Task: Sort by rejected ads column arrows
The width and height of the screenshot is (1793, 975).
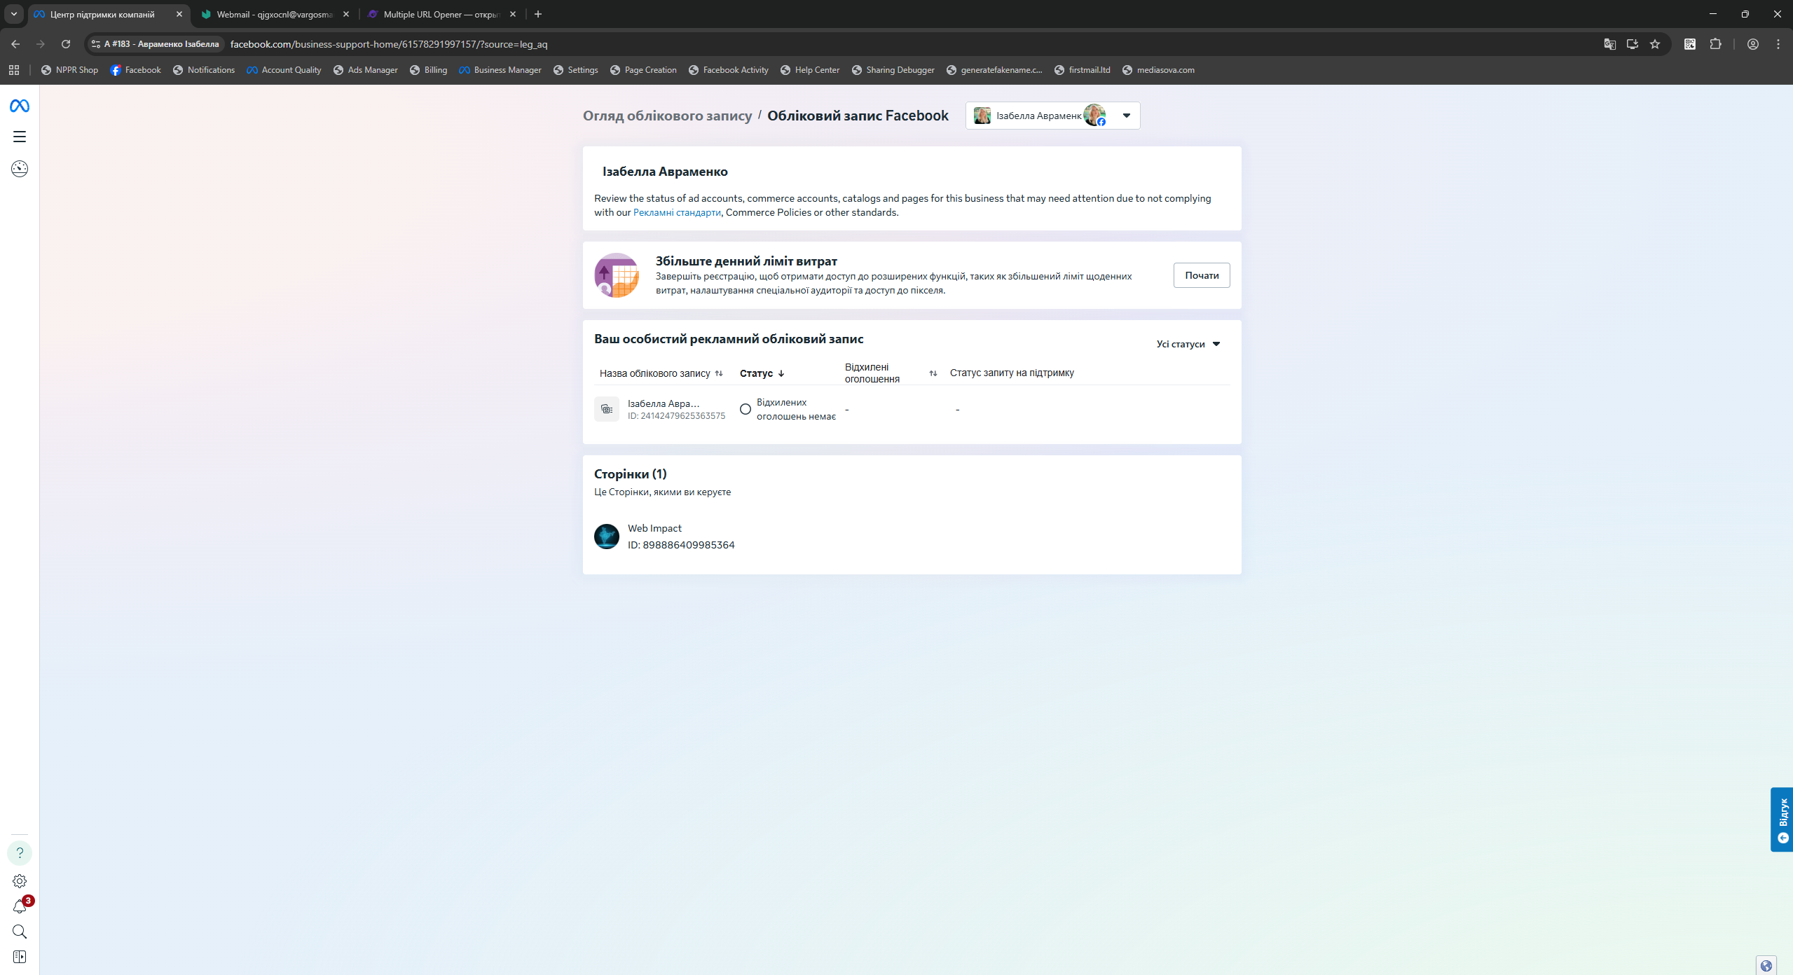Action: point(933,373)
